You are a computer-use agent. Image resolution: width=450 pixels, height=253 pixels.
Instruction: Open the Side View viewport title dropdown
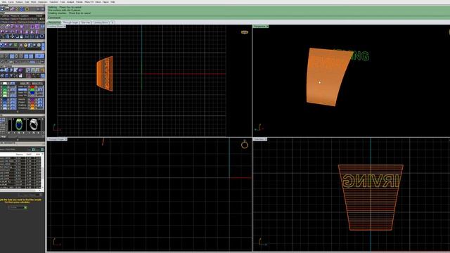(266, 139)
